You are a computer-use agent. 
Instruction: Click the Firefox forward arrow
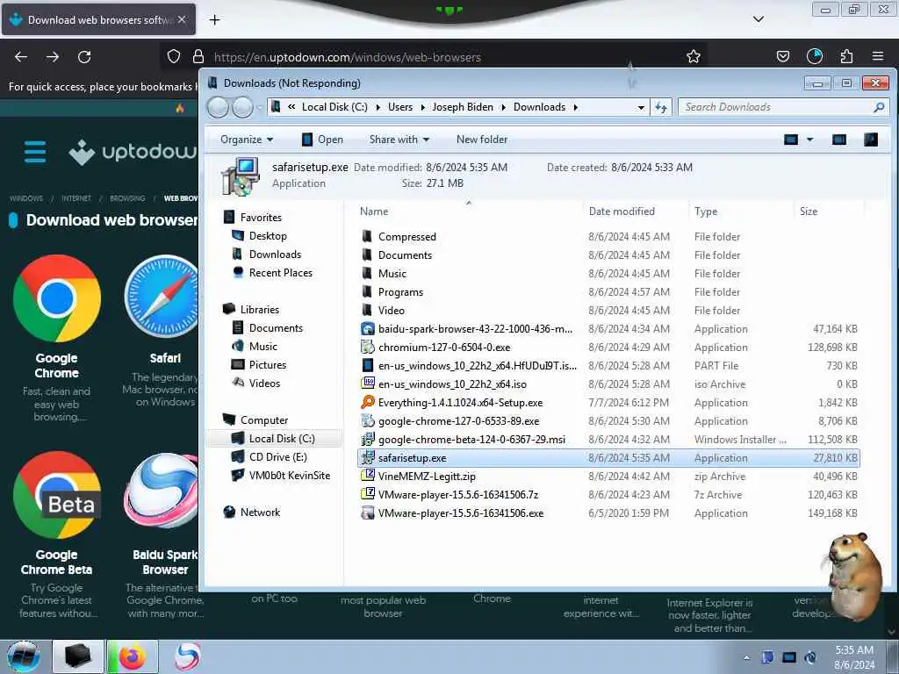53,57
